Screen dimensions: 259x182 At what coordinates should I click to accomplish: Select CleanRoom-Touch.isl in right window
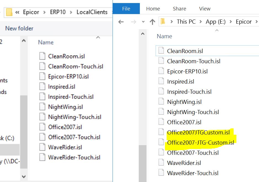[194, 61]
